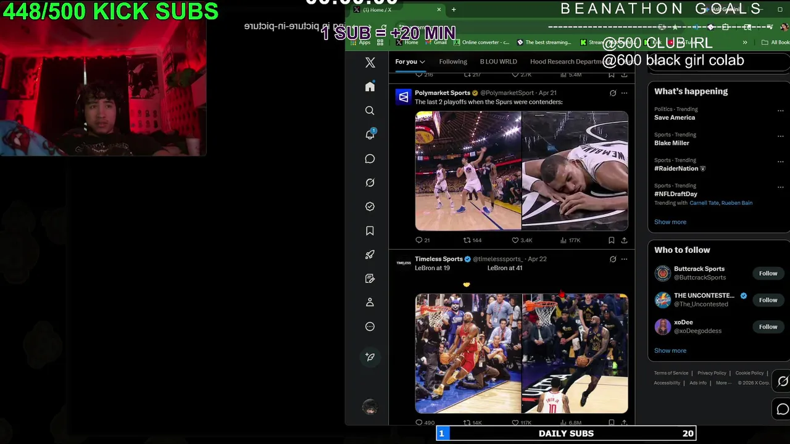
Task: Open the Carnell Tate trending link
Action: 704,203
